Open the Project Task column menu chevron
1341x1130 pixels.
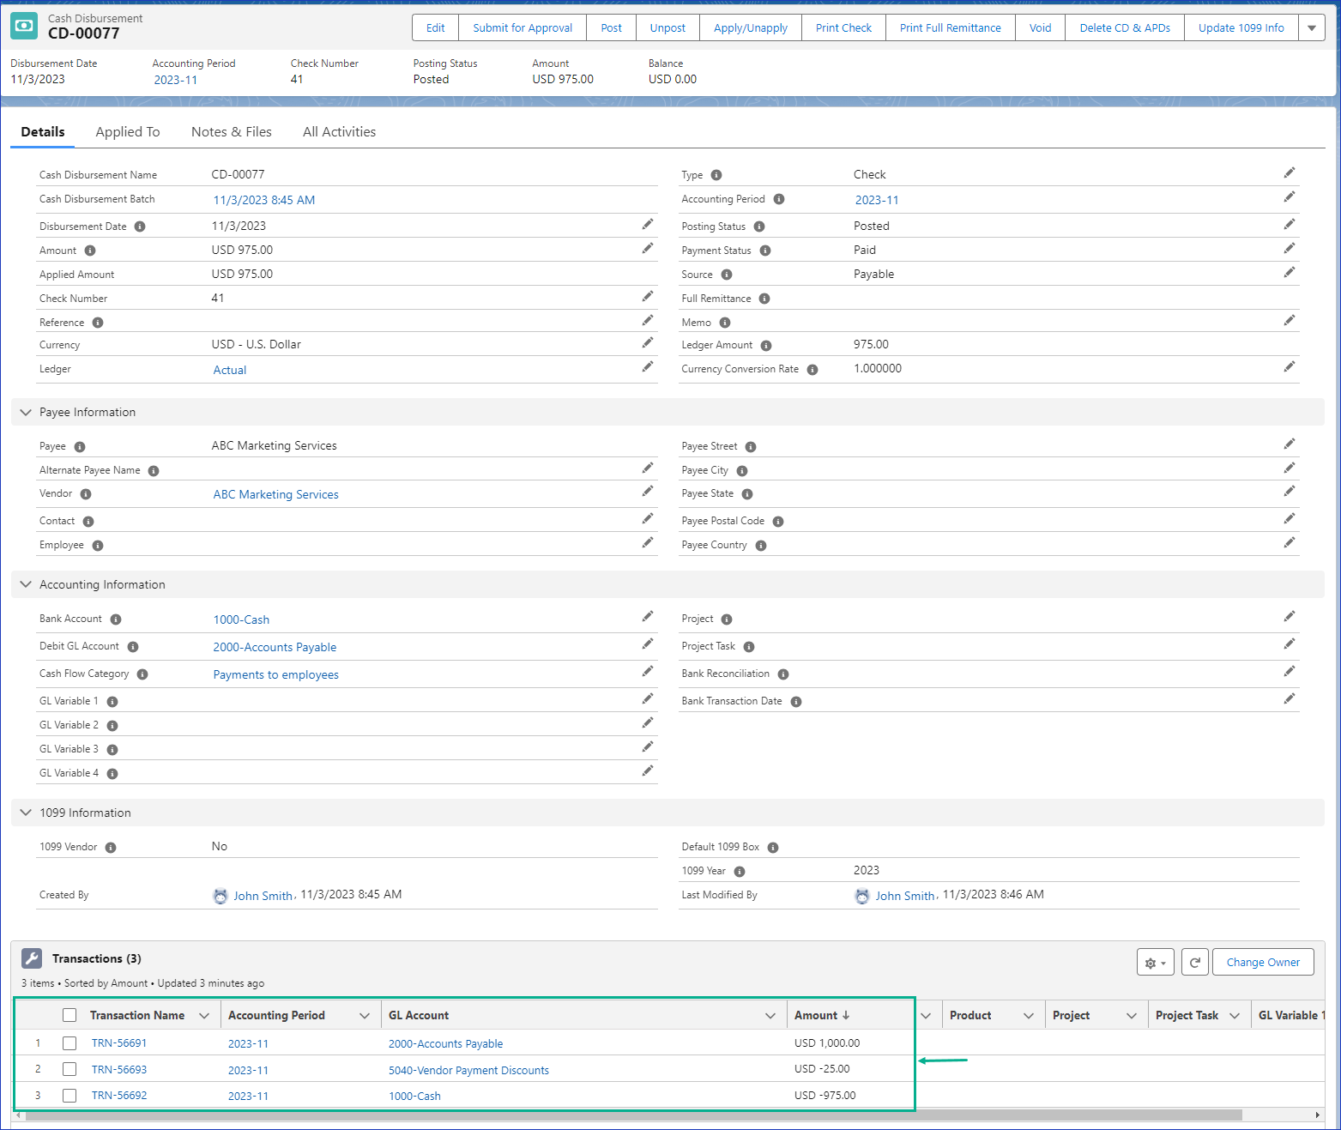click(x=1235, y=1015)
